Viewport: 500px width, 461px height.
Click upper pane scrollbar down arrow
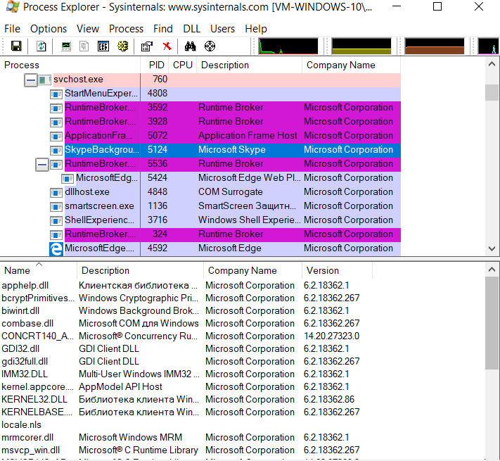pos(492,248)
